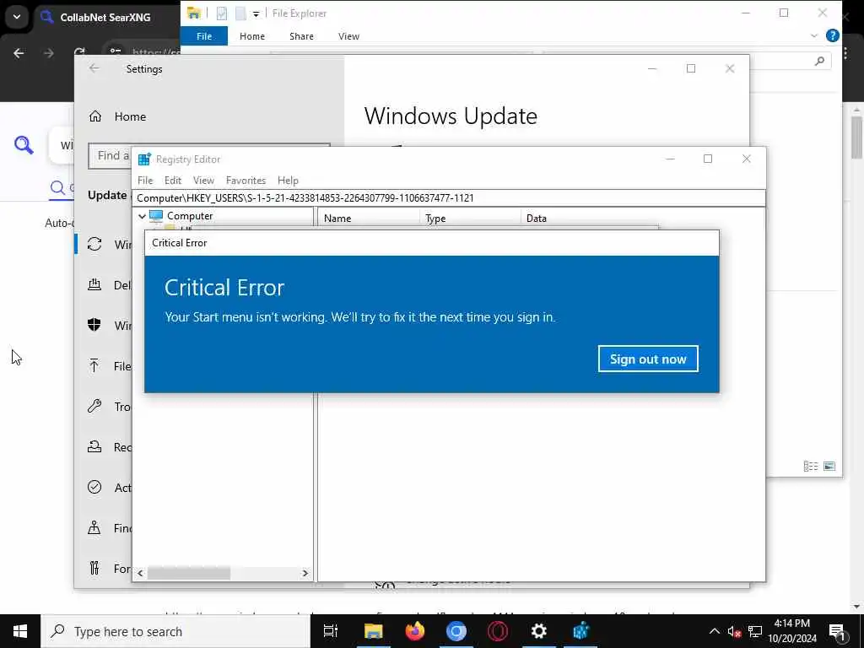Open Home tab in File Explorer ribbon
864x648 pixels.
click(251, 36)
